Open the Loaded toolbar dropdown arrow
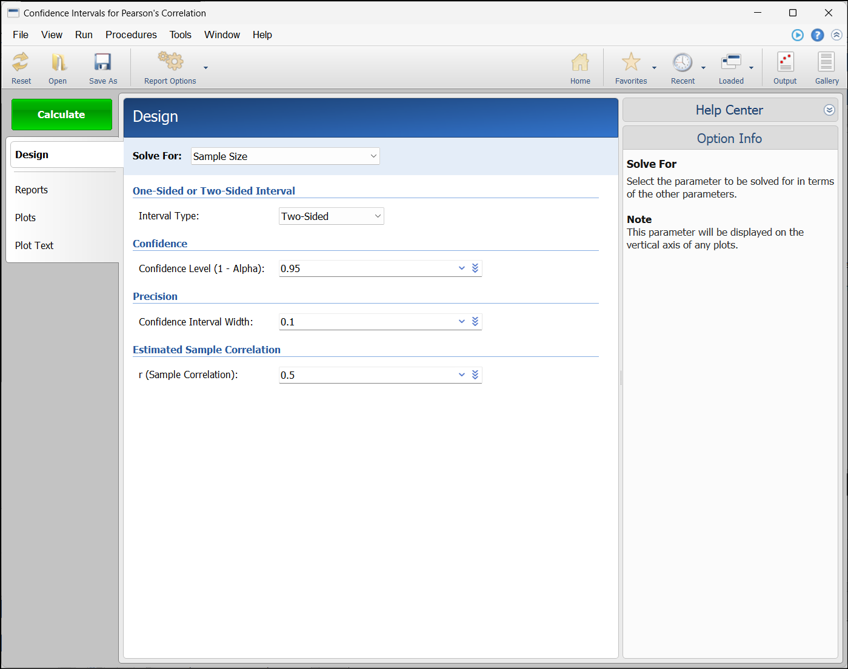Image resolution: width=848 pixels, height=669 pixels. [x=752, y=68]
